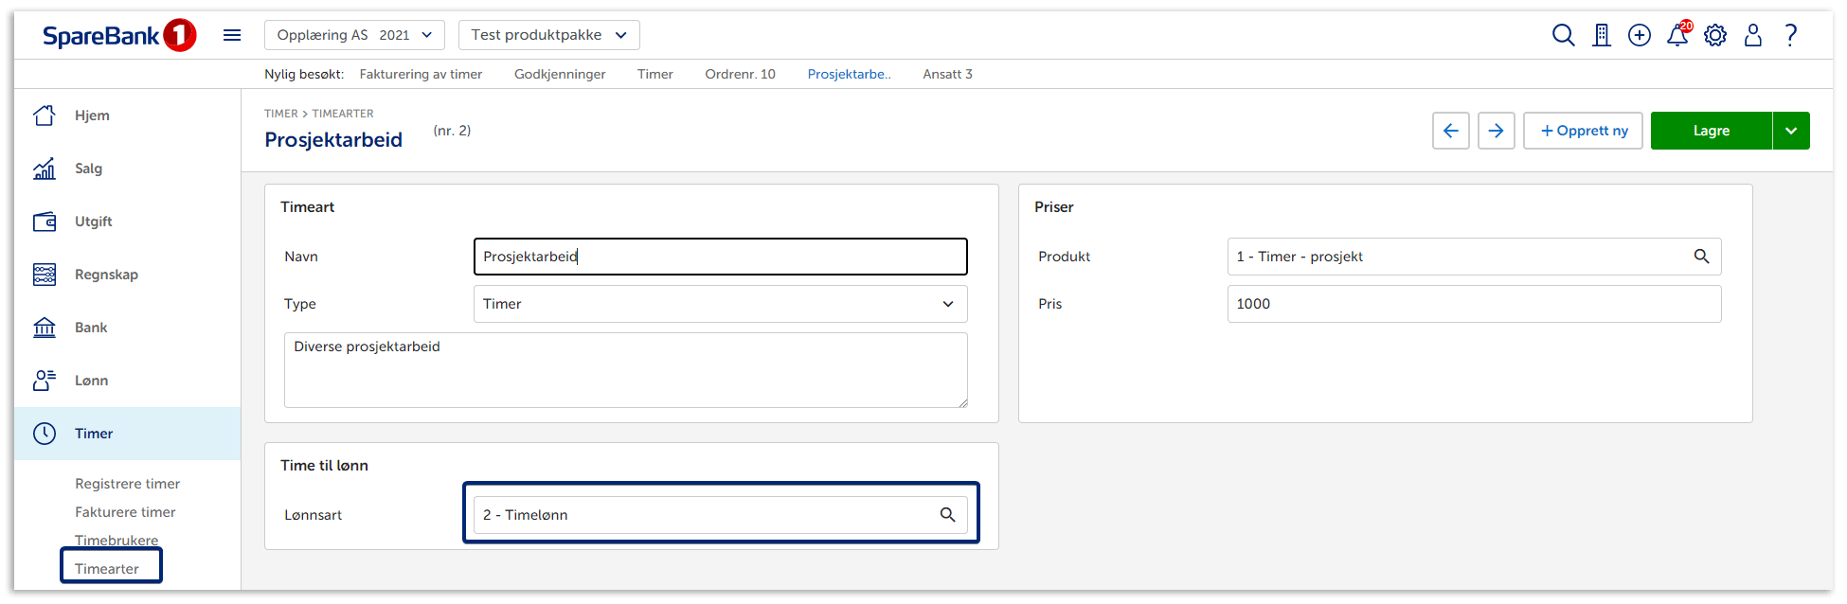Viewport: 1847px width, 604px height.
Task: Open the settings gear icon
Action: pyautogui.click(x=1715, y=35)
